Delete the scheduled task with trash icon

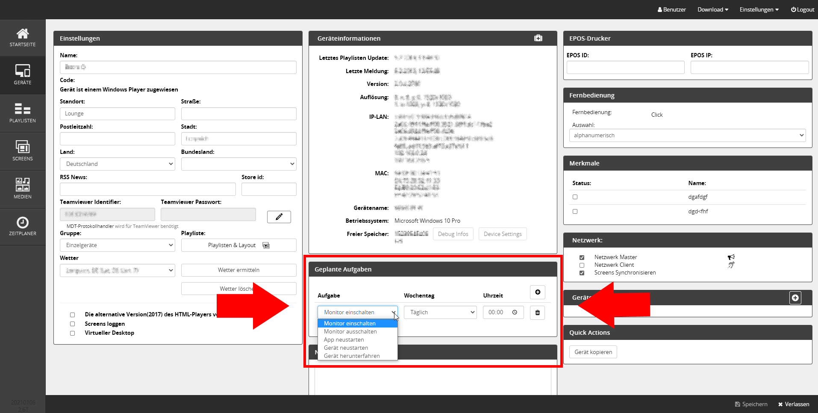pos(537,313)
